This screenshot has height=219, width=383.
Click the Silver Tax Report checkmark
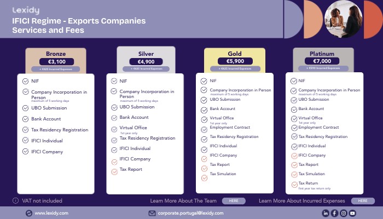(114, 172)
